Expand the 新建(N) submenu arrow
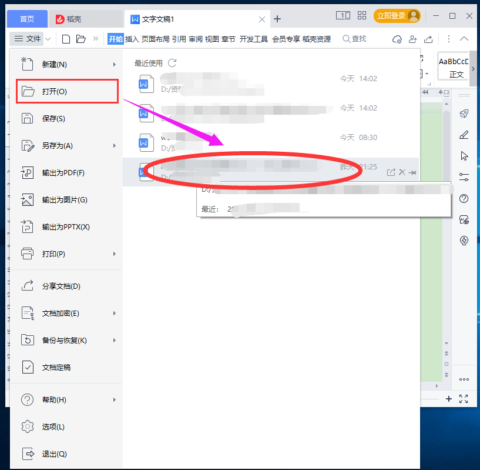Screen dimensions: 480x470 [x=115, y=64]
